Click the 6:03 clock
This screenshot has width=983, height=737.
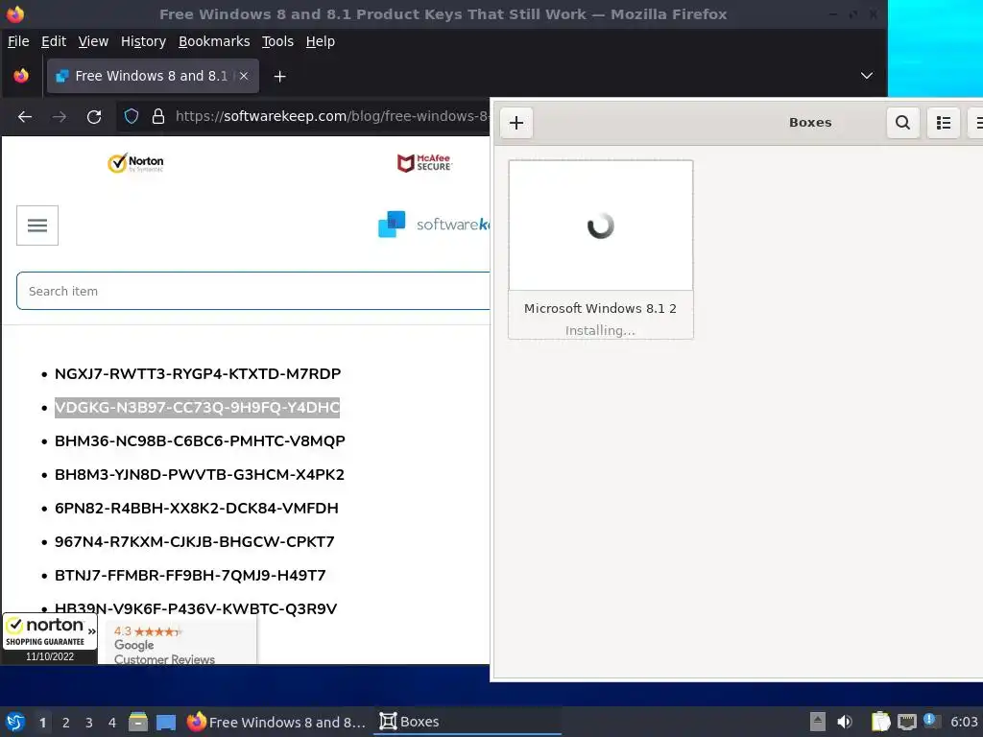pyautogui.click(x=964, y=722)
